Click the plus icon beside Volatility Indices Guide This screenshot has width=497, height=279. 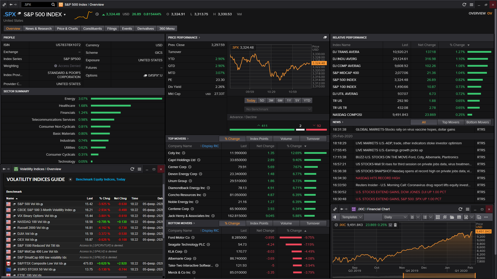[x=70, y=179]
